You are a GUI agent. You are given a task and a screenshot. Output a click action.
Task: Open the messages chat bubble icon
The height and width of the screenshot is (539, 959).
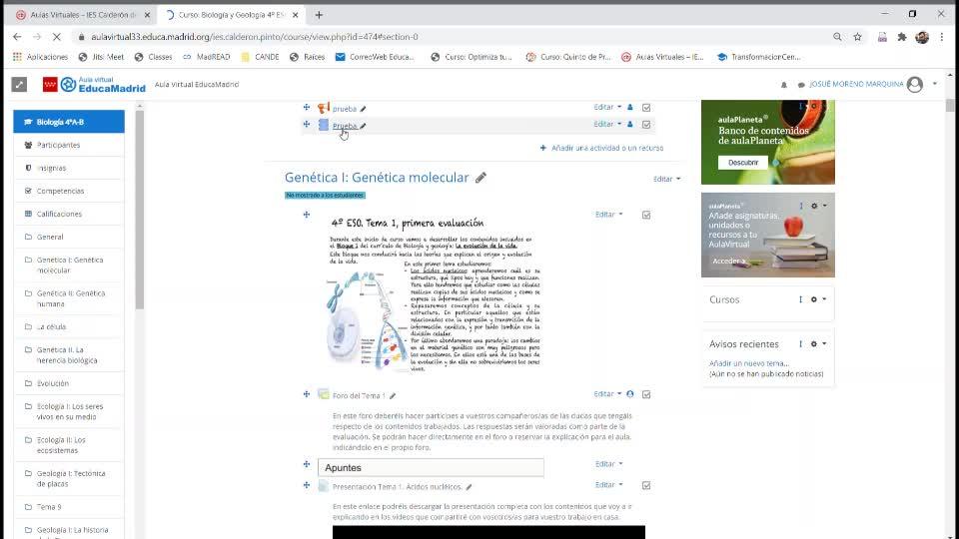[x=800, y=85]
